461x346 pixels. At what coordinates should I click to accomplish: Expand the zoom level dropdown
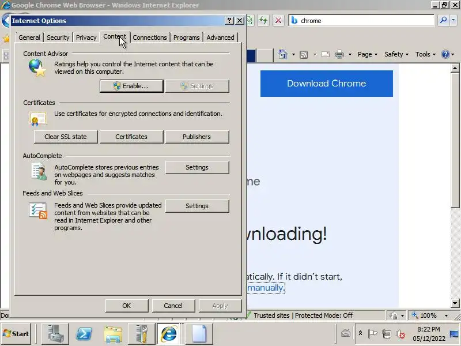[446, 315]
